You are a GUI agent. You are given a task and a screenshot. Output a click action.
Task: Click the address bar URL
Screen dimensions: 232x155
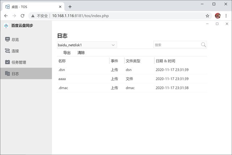pos(80,16)
